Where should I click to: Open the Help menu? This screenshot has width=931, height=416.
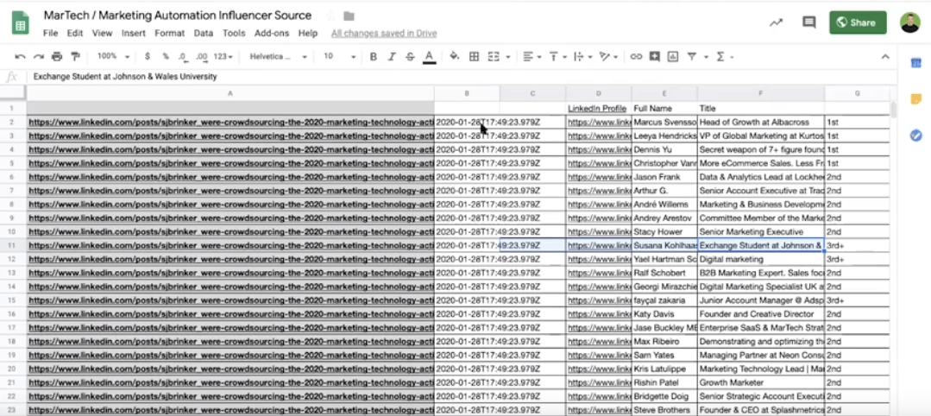307,34
